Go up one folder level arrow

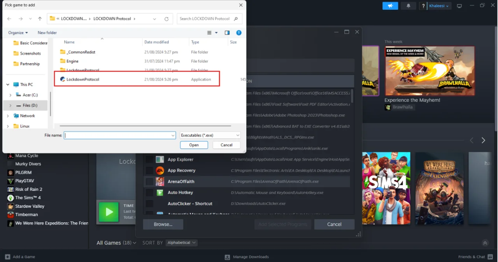(x=40, y=19)
